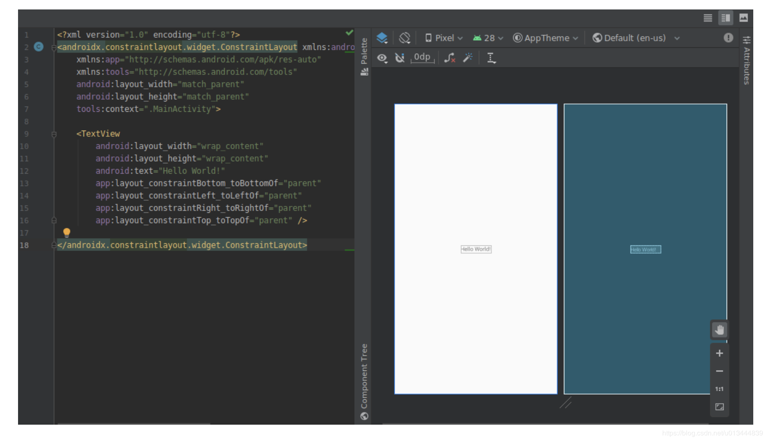This screenshot has height=441, width=767.
Task: Zoom out on the design surface
Action: (719, 371)
